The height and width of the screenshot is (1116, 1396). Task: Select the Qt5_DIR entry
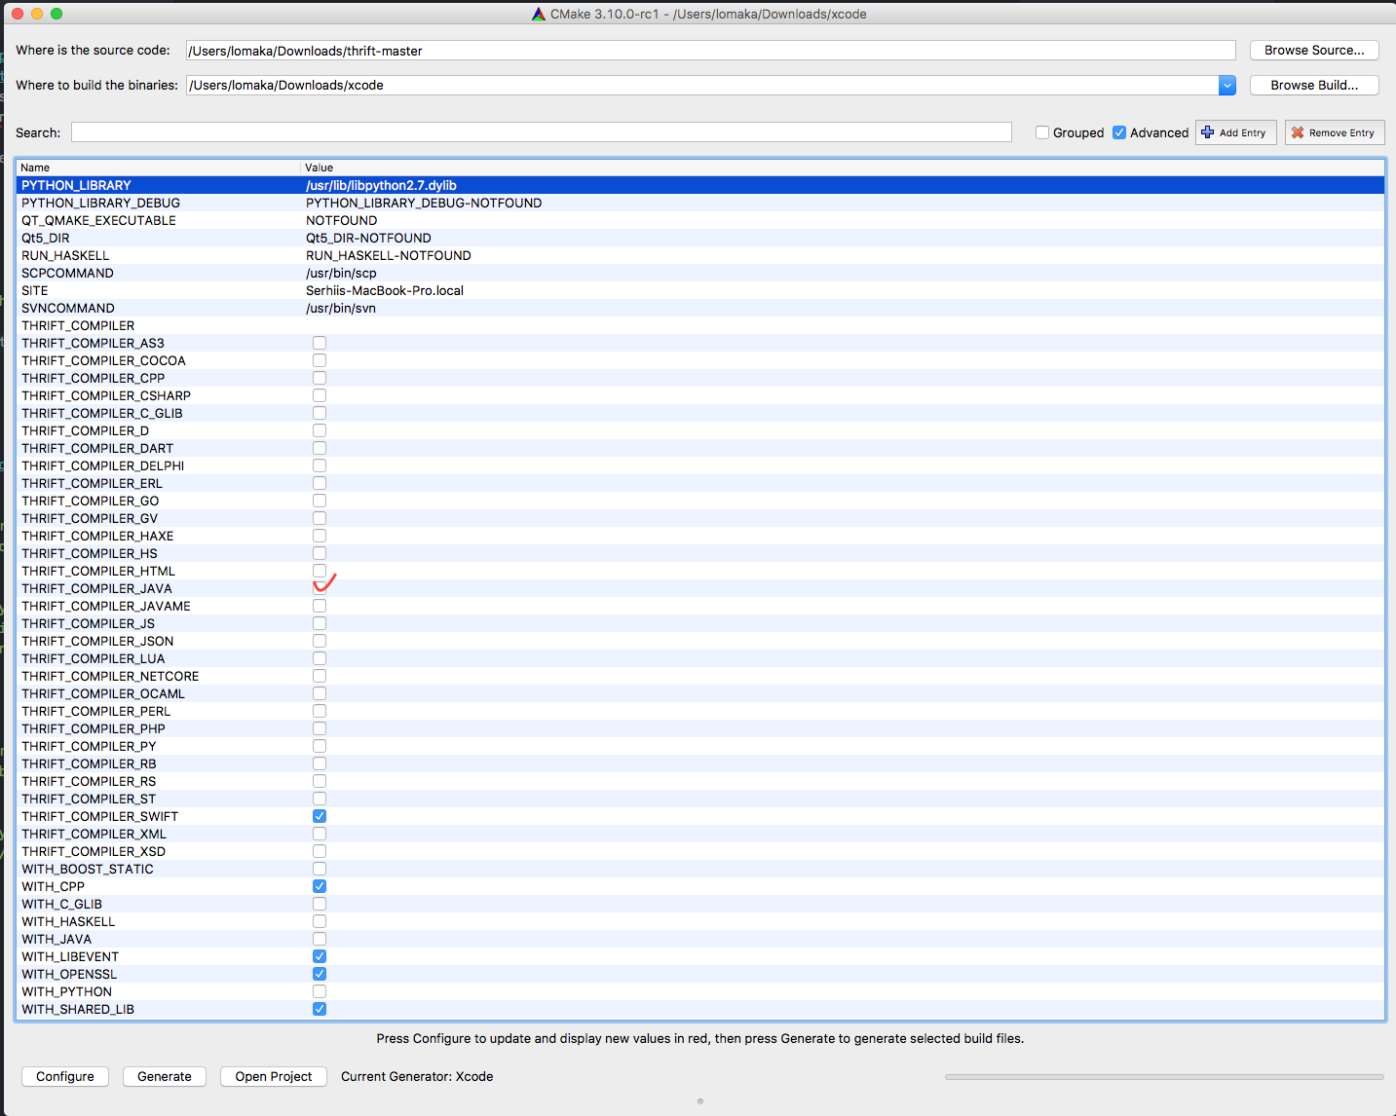(700, 238)
